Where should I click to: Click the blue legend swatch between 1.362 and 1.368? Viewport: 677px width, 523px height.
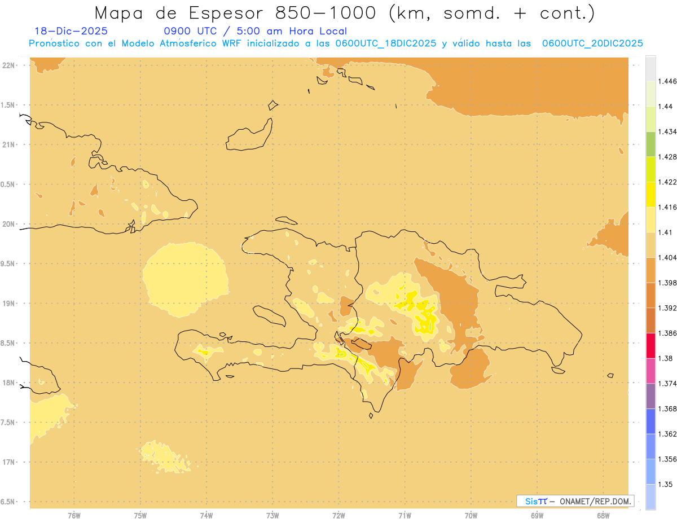(650, 421)
